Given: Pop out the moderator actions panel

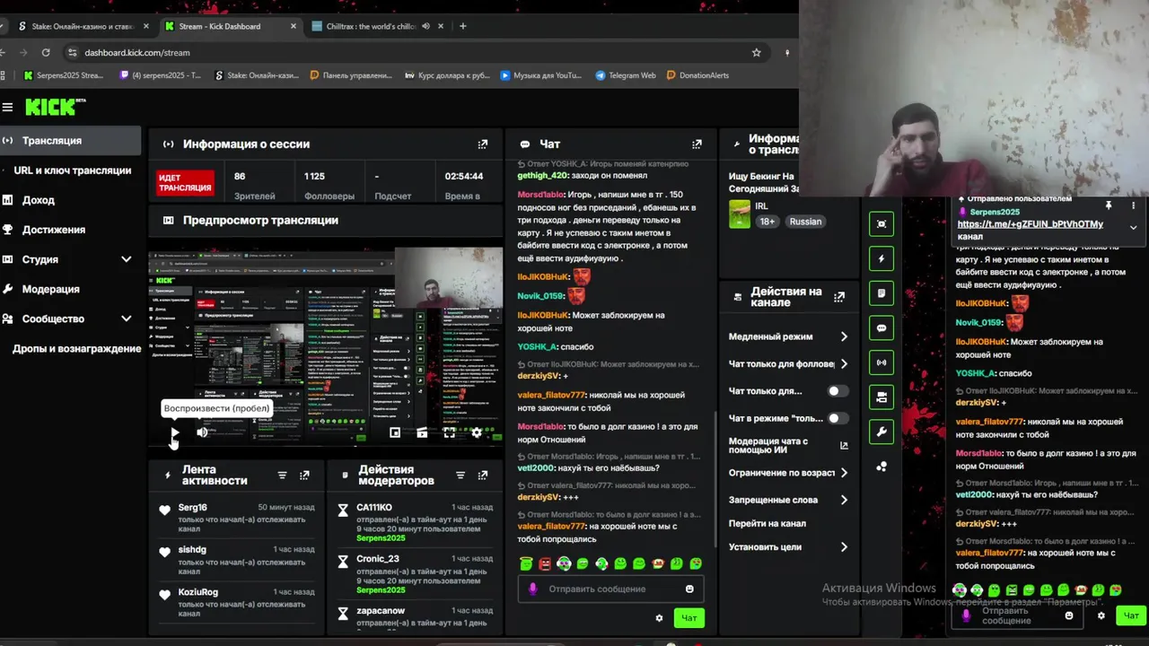Looking at the screenshot, I should point(483,476).
